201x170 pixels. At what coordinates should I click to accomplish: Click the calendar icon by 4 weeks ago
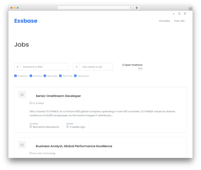(68, 127)
